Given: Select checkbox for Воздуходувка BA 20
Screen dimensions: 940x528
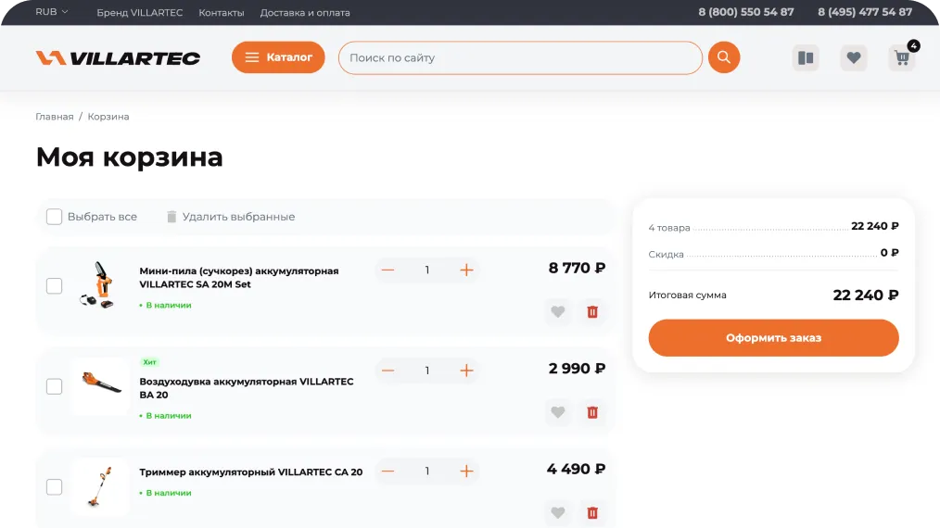Looking at the screenshot, I should coord(54,386).
